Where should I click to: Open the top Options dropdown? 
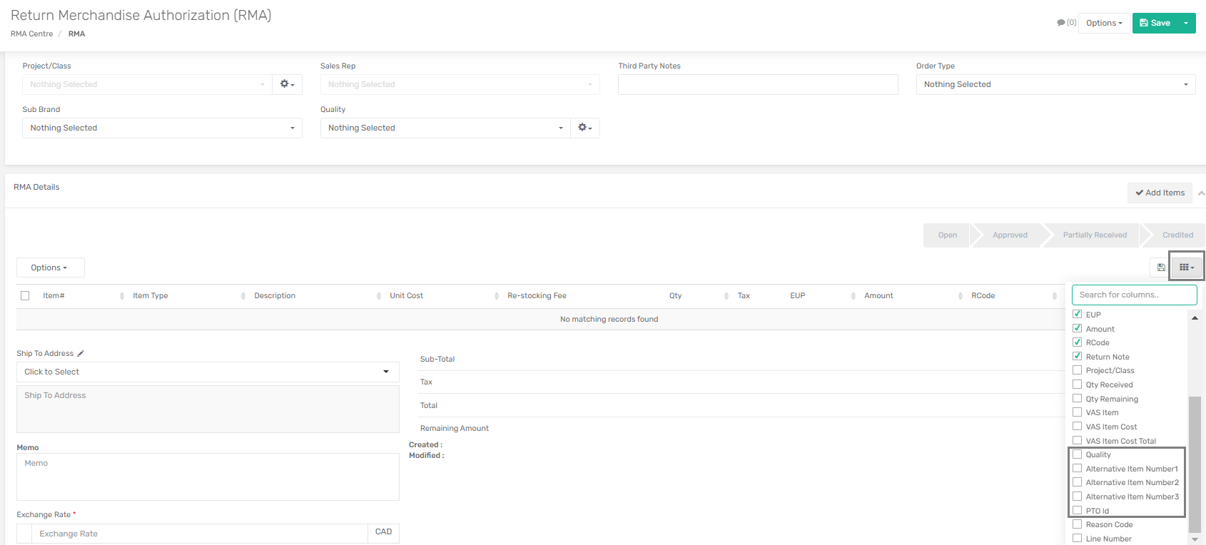click(x=1104, y=23)
